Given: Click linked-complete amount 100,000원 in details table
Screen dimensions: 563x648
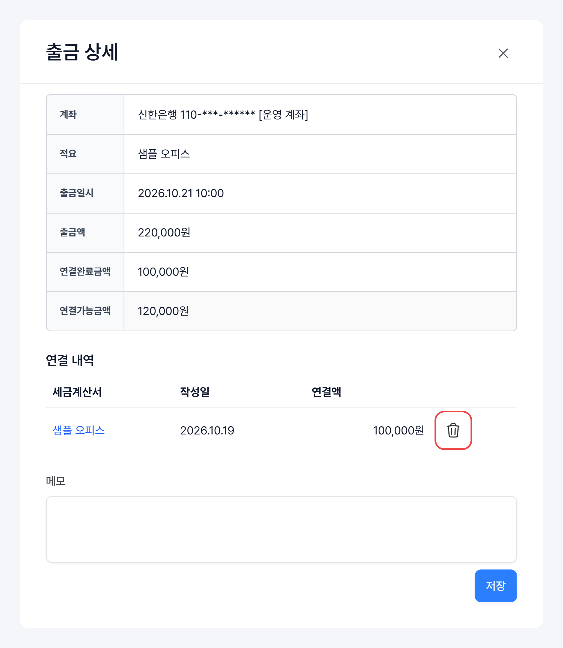Looking at the screenshot, I should tap(163, 272).
